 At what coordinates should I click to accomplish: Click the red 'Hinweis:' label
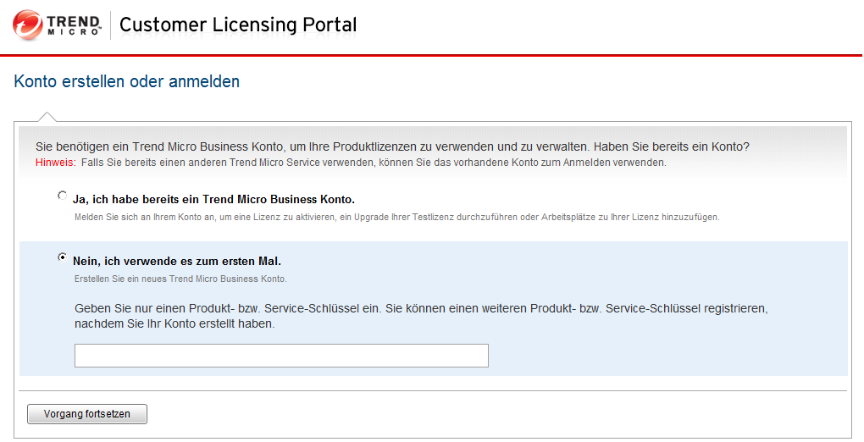(56, 162)
